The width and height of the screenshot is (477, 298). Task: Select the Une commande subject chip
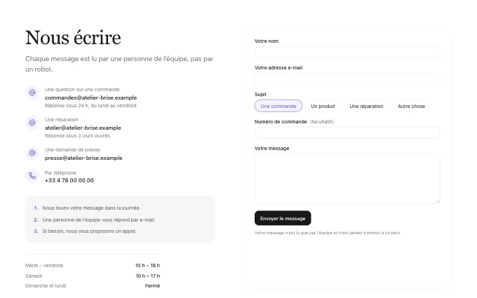[x=278, y=106]
